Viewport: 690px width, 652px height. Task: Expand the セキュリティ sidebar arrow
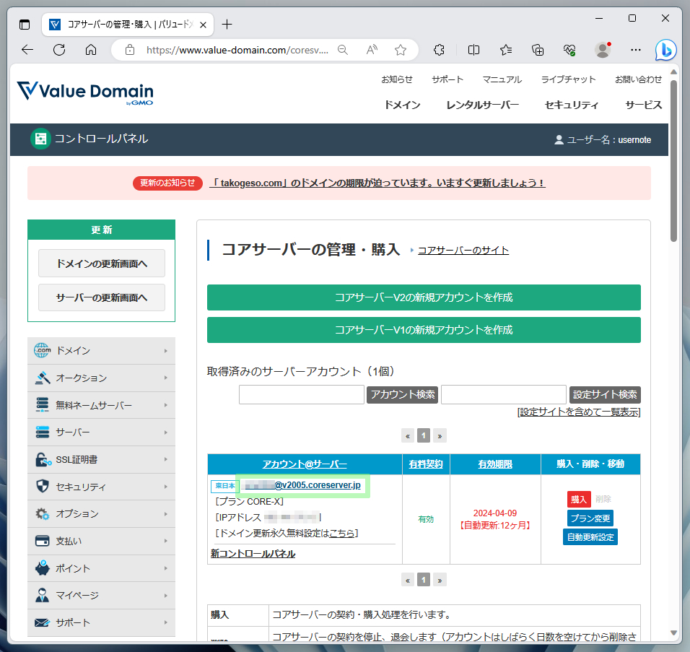pos(166,487)
